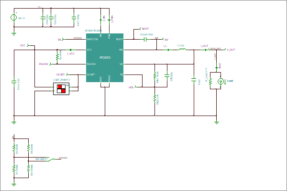
Task: Select the Cvcc 2.2u capacitor symbol
Action: pyautogui.click(x=14, y=82)
